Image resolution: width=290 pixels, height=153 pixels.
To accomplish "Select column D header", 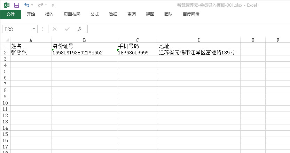I will pyautogui.click(x=199, y=40).
